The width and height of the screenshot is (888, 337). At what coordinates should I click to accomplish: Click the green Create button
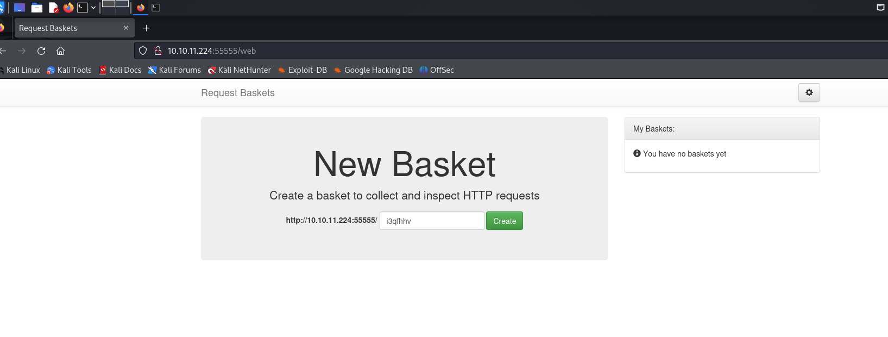click(x=504, y=221)
